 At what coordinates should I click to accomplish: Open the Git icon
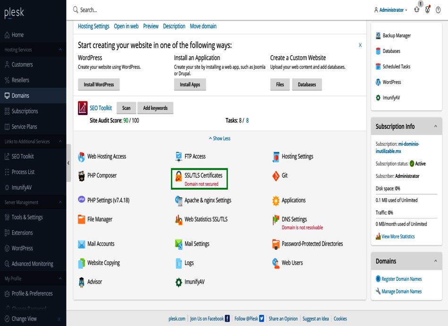[276, 176]
